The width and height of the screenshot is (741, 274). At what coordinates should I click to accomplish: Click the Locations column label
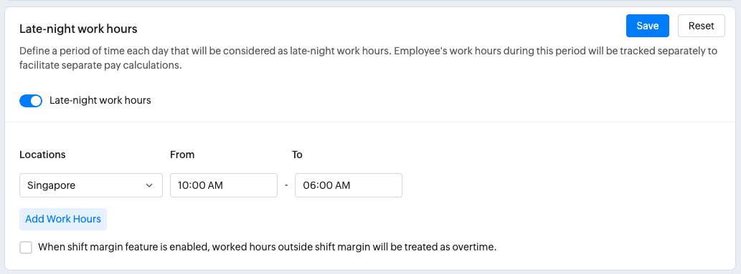pos(42,155)
